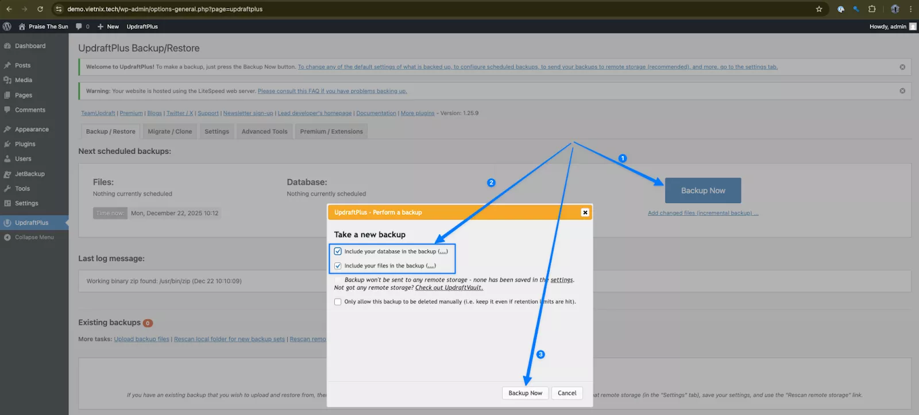919x415 pixels.
Task: Toggle Include your files in the backup
Action: point(338,266)
